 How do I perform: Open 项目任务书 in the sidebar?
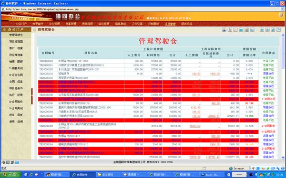click(x=16, y=88)
